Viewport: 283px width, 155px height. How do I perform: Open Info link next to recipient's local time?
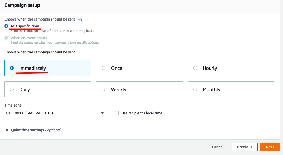(x=166, y=114)
